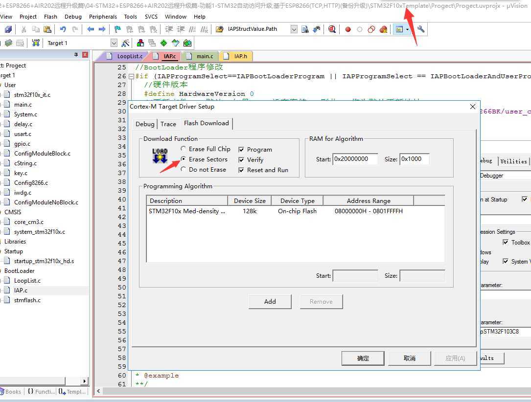This screenshot has width=531, height=402.
Task: Indent the selected lines
Action: click(169, 29)
